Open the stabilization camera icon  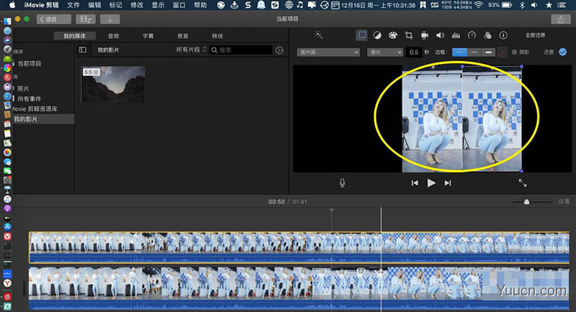(424, 35)
